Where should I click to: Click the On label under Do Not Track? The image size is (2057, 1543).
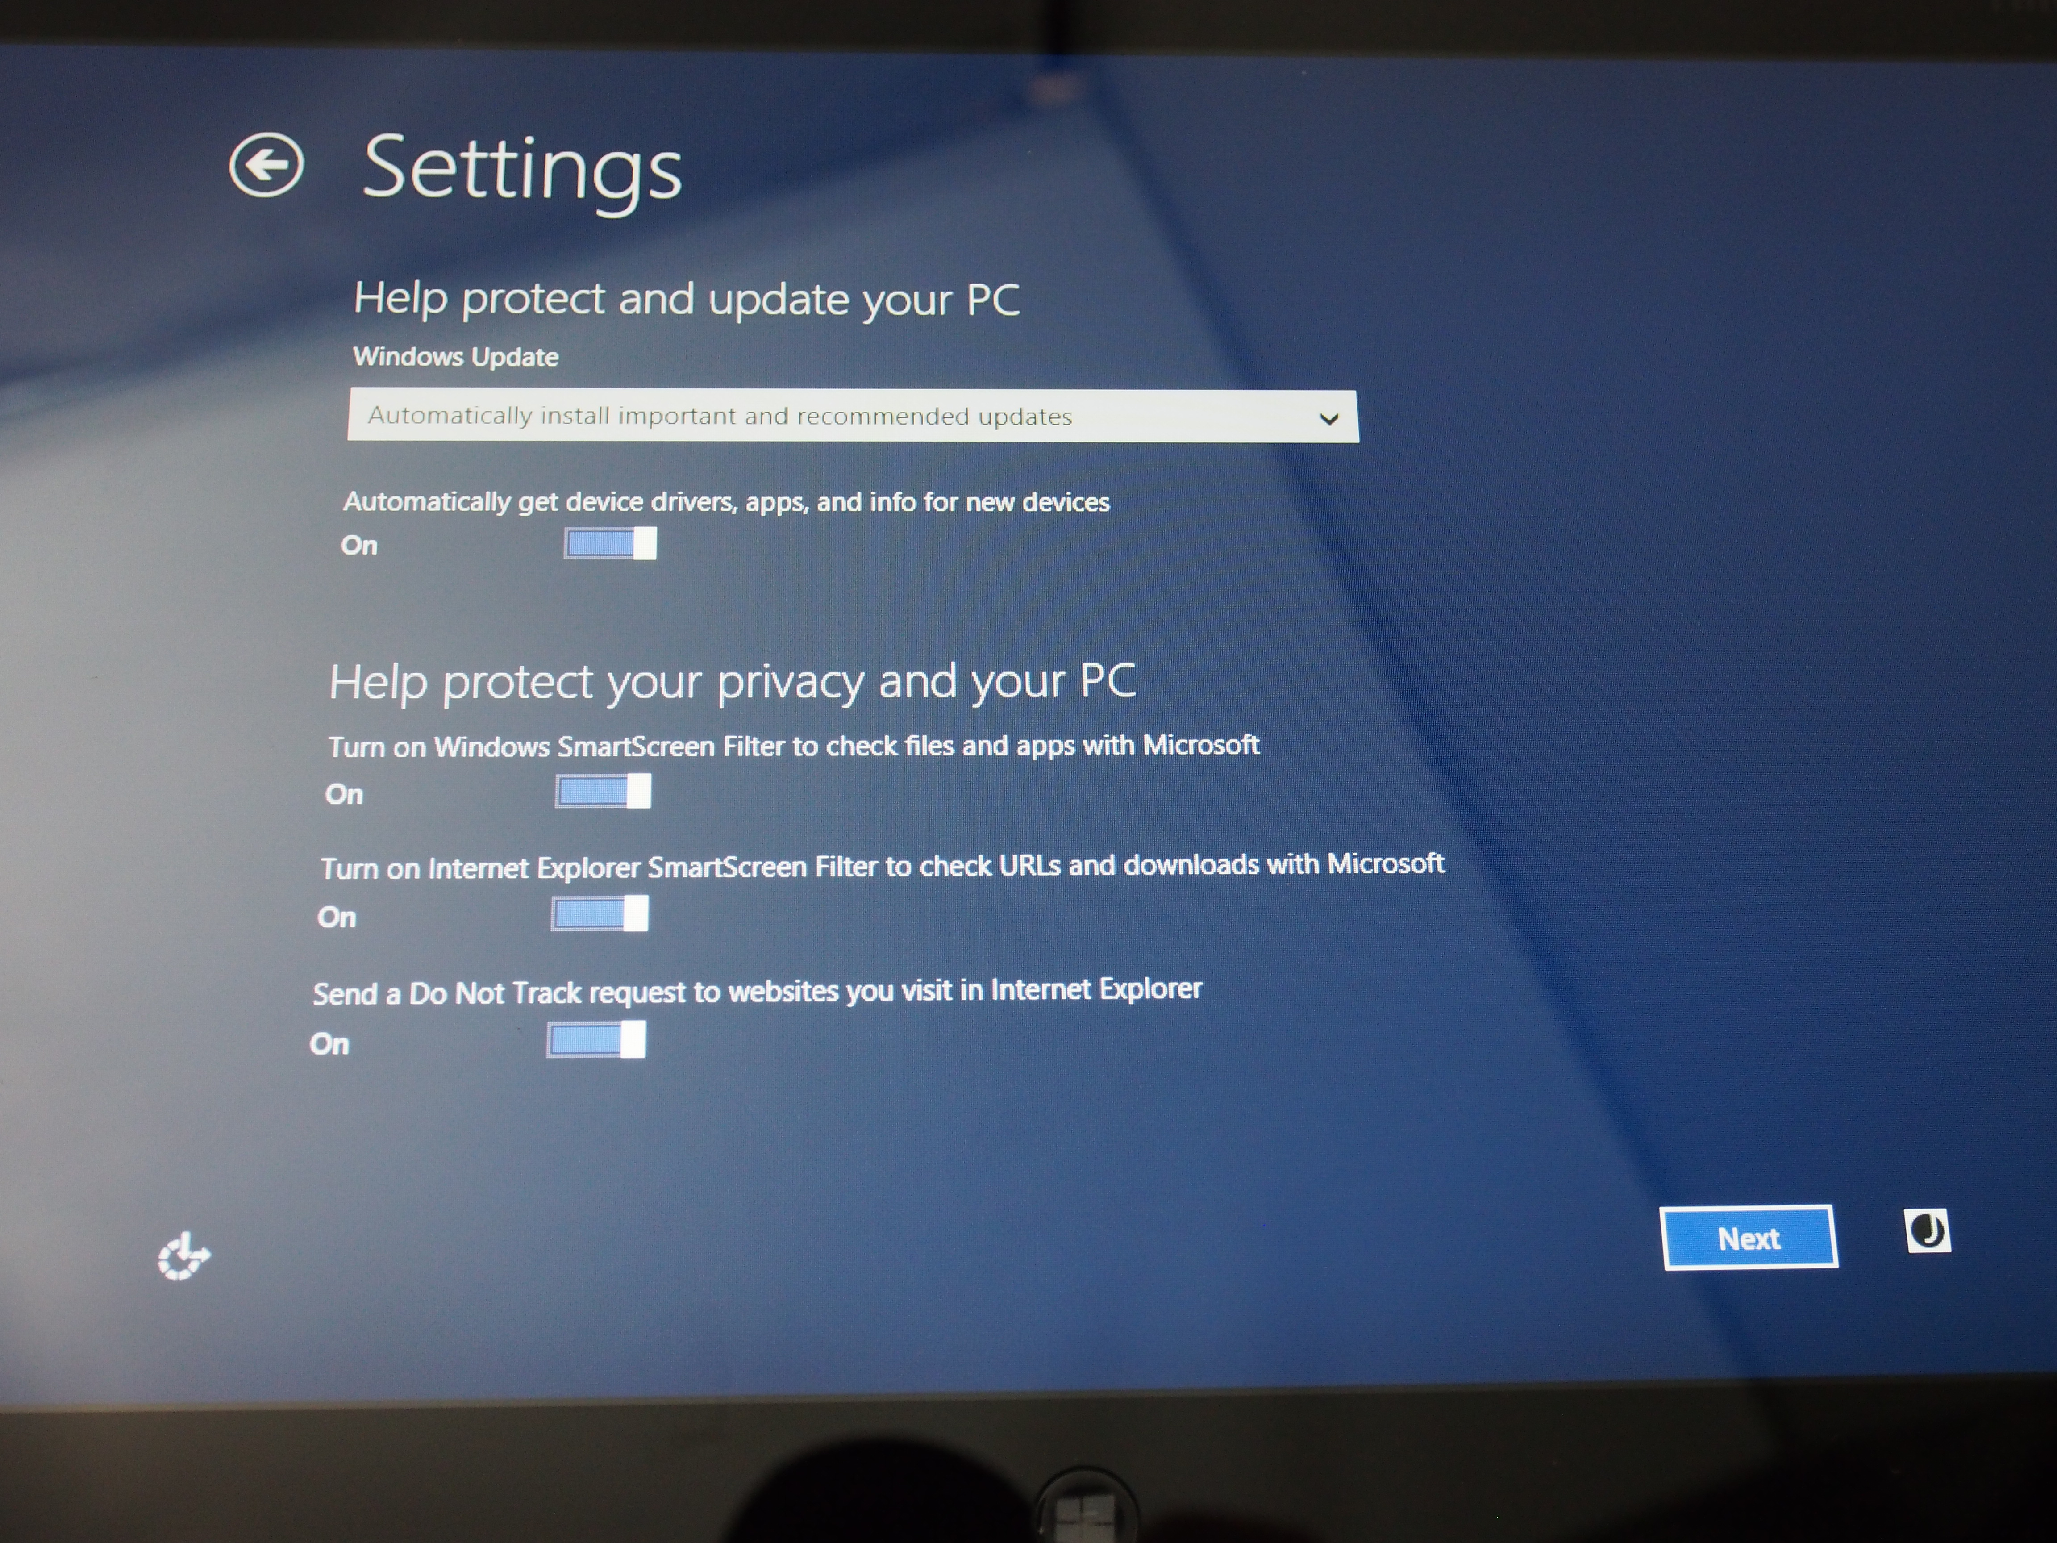(329, 1043)
